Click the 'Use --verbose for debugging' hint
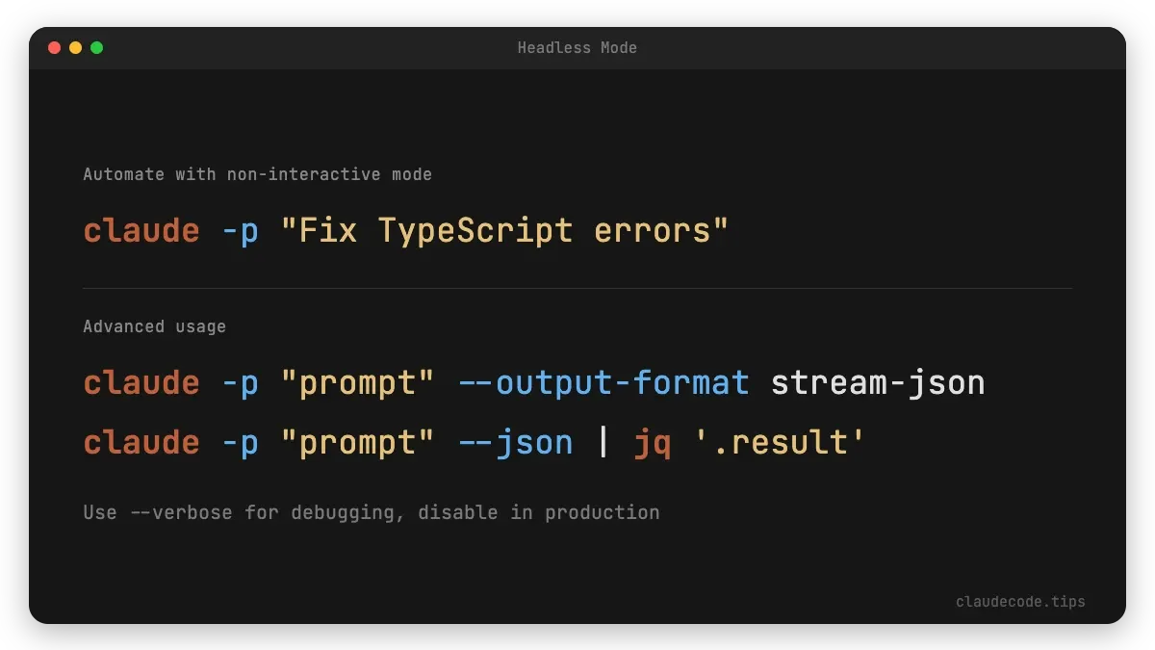 pyautogui.click(x=371, y=512)
